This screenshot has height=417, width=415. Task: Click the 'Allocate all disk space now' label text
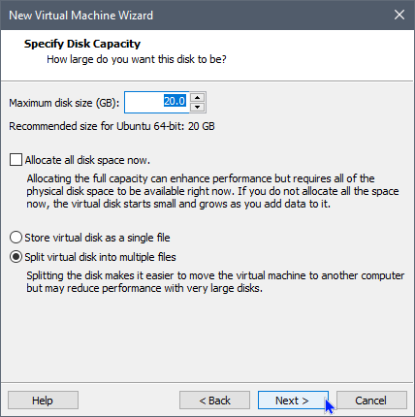click(87, 160)
